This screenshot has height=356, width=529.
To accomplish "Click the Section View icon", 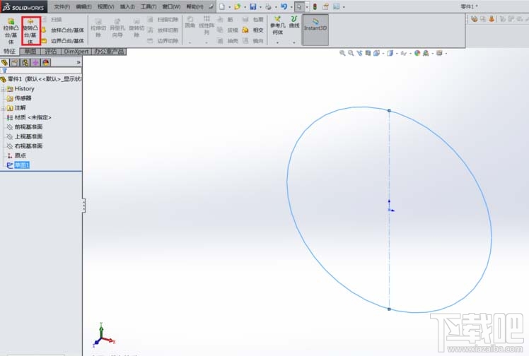I will pos(368,53).
